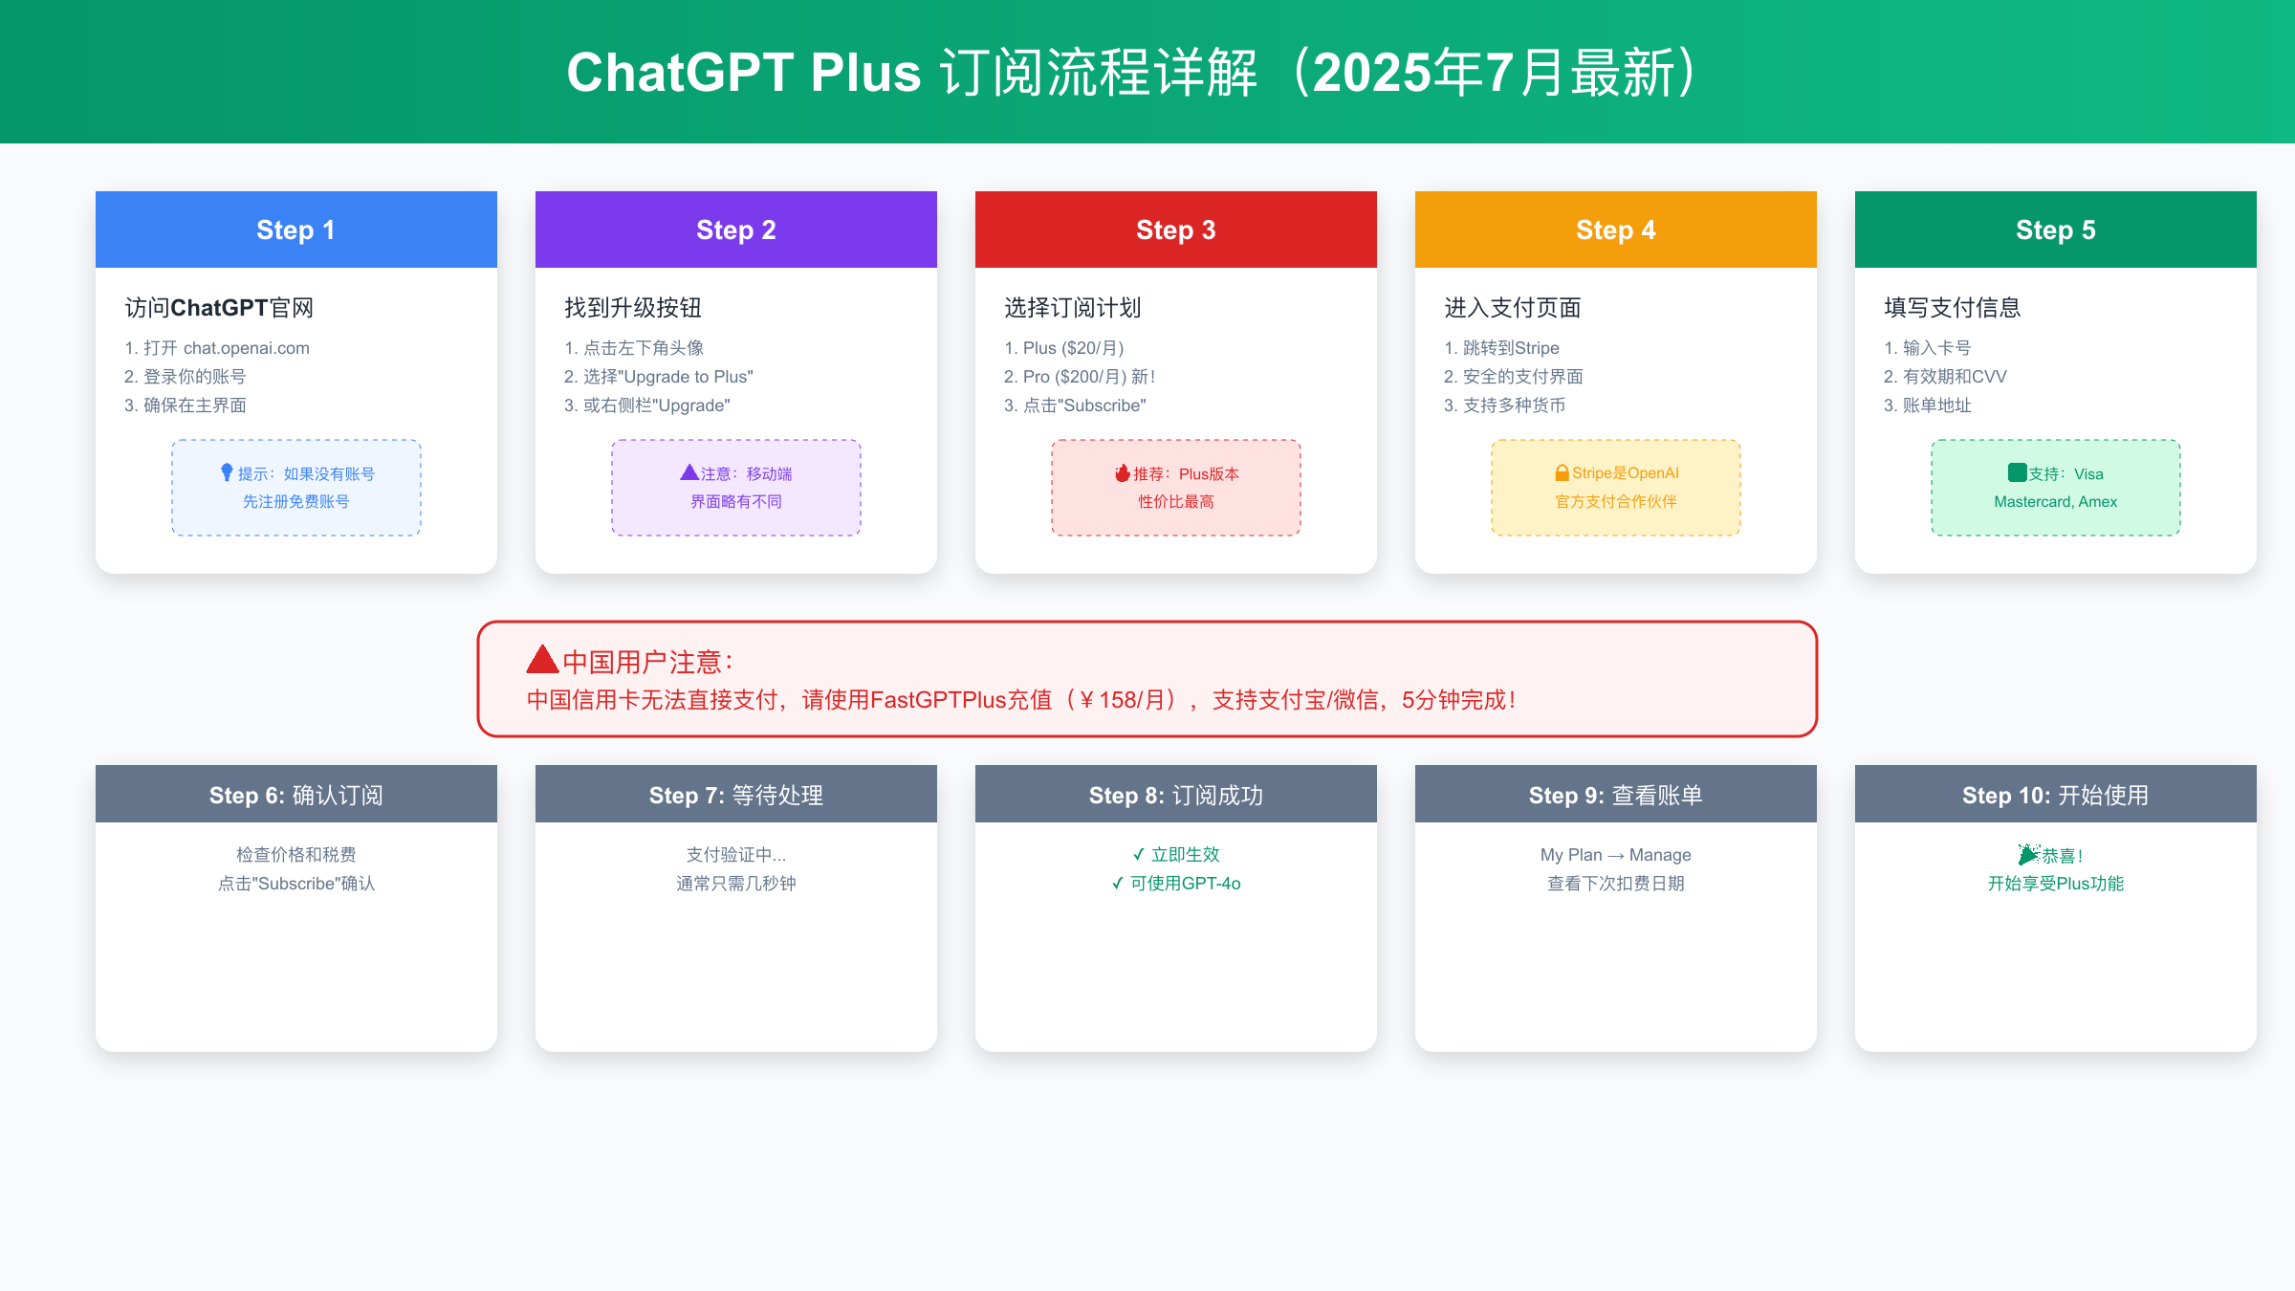Select the green Step 5 header

coord(2056,230)
